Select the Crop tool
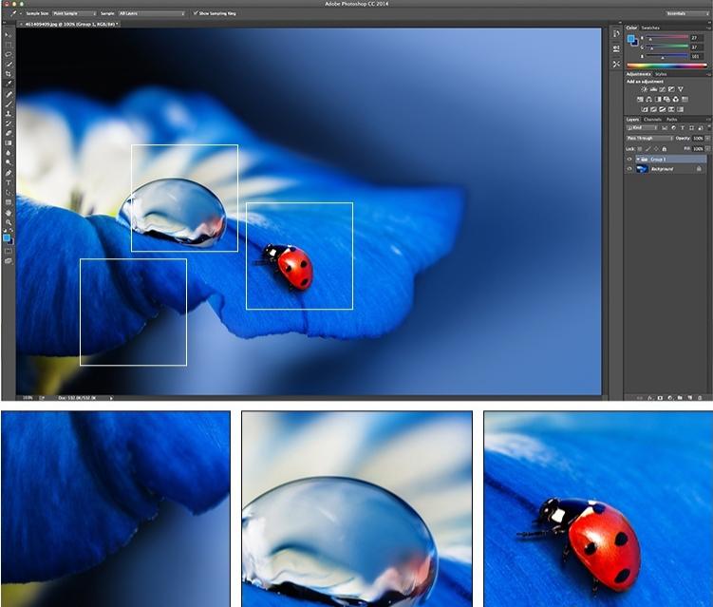The height and width of the screenshot is (607, 713). 9,74
